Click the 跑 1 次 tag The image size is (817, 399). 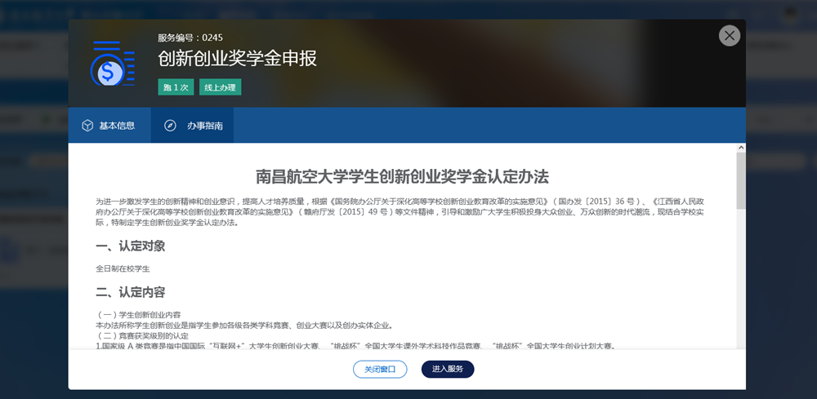click(176, 87)
